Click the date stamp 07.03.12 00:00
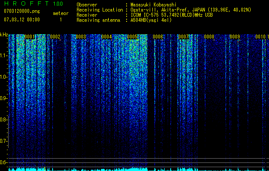The image size is (269, 171). 22,20
